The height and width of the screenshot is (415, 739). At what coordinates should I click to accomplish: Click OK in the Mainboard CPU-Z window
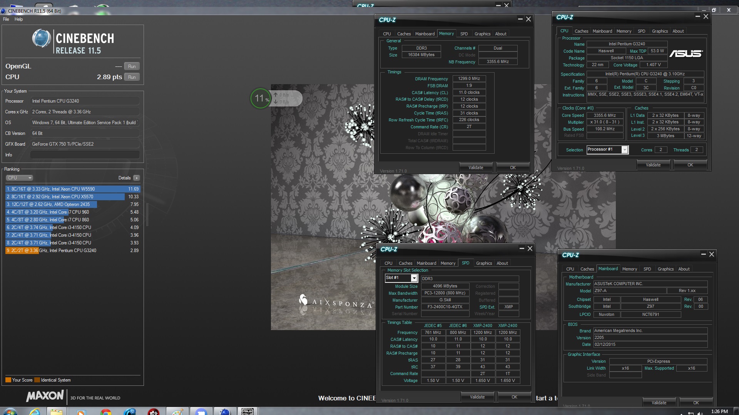tap(696, 403)
